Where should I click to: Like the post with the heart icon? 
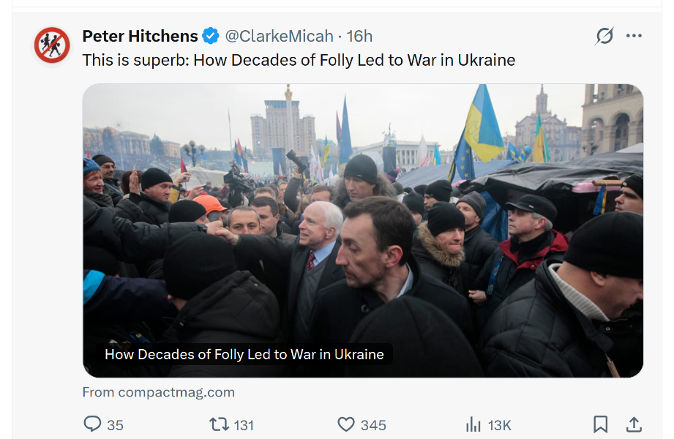(345, 424)
